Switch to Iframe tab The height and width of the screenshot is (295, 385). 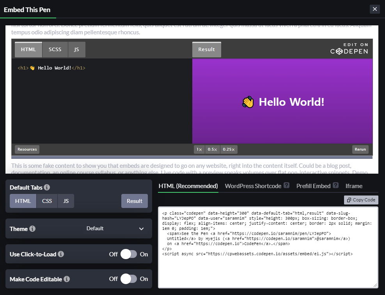coord(354,186)
